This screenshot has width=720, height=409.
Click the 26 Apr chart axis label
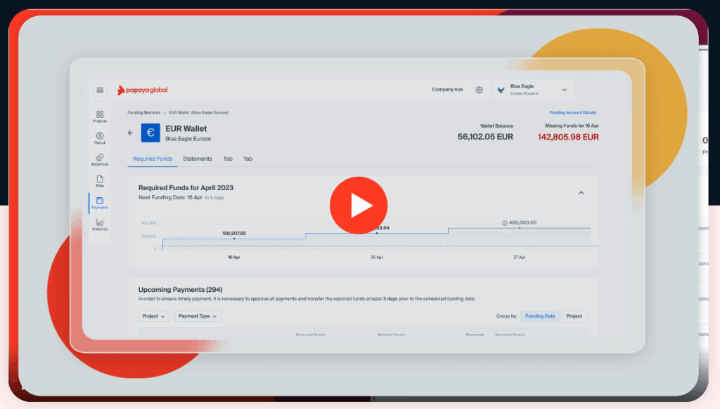click(x=377, y=257)
